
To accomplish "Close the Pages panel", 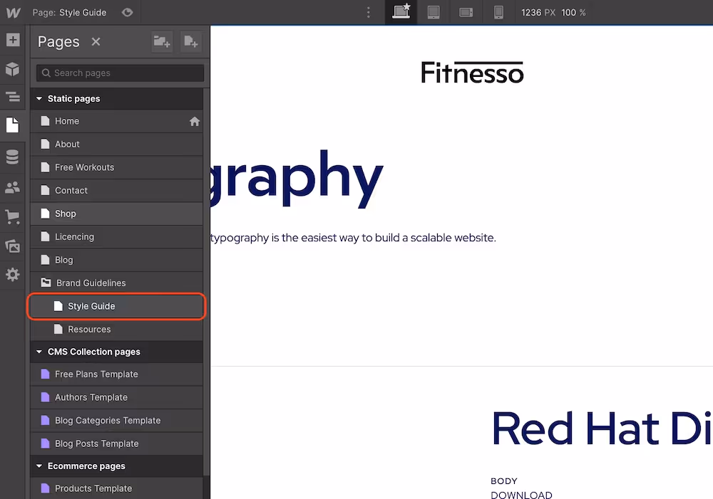I will 96,42.
